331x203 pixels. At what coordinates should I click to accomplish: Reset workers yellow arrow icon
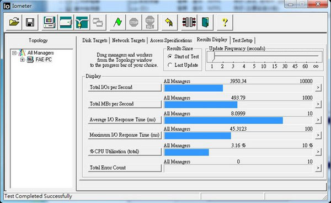coord(169,22)
